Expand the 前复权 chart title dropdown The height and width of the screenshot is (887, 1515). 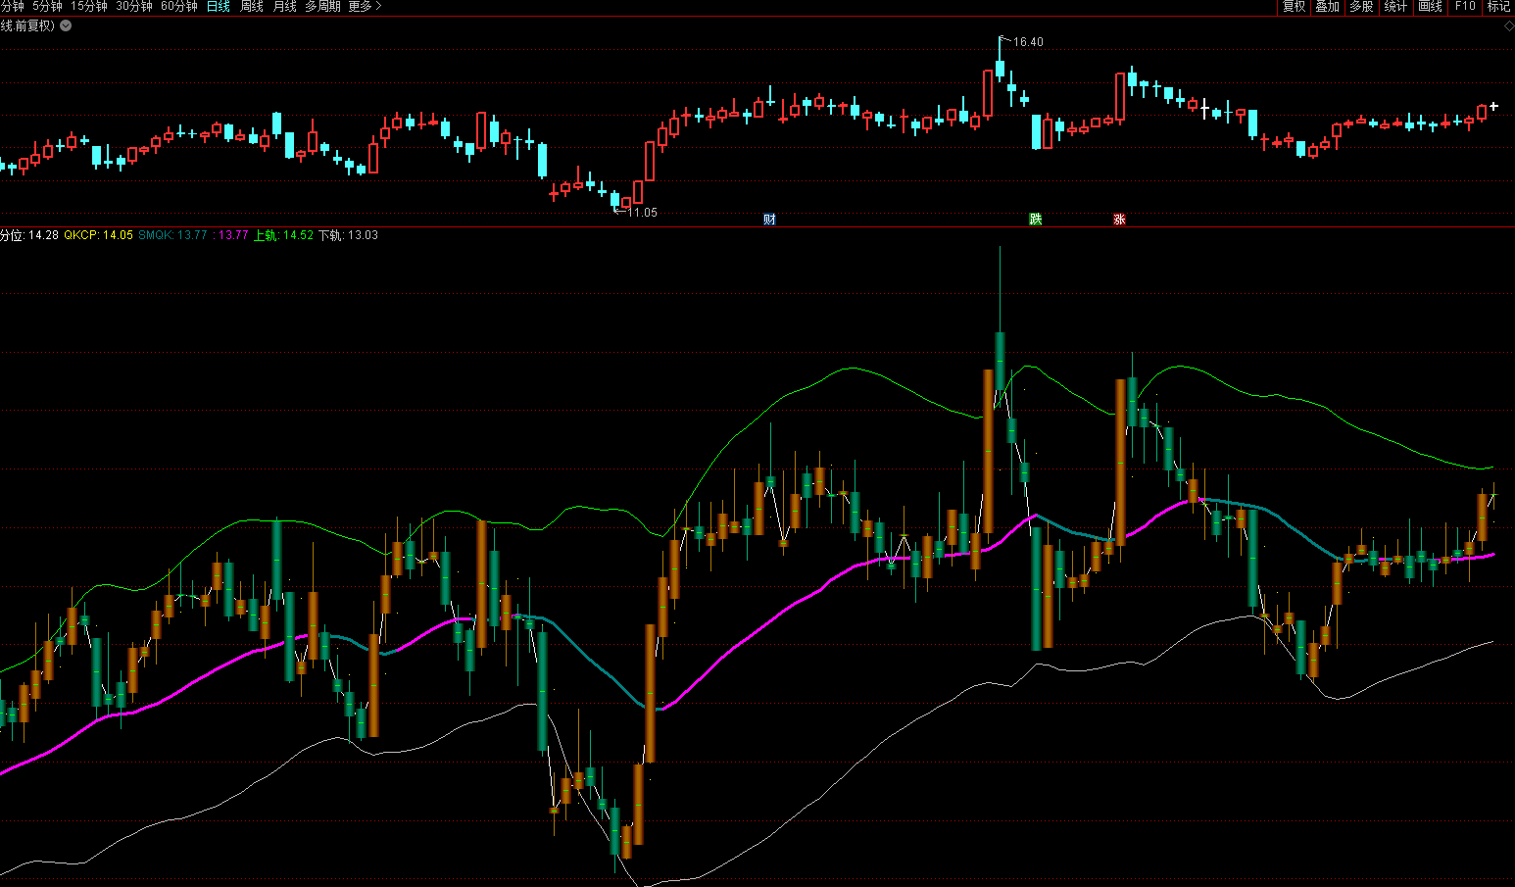[66, 26]
